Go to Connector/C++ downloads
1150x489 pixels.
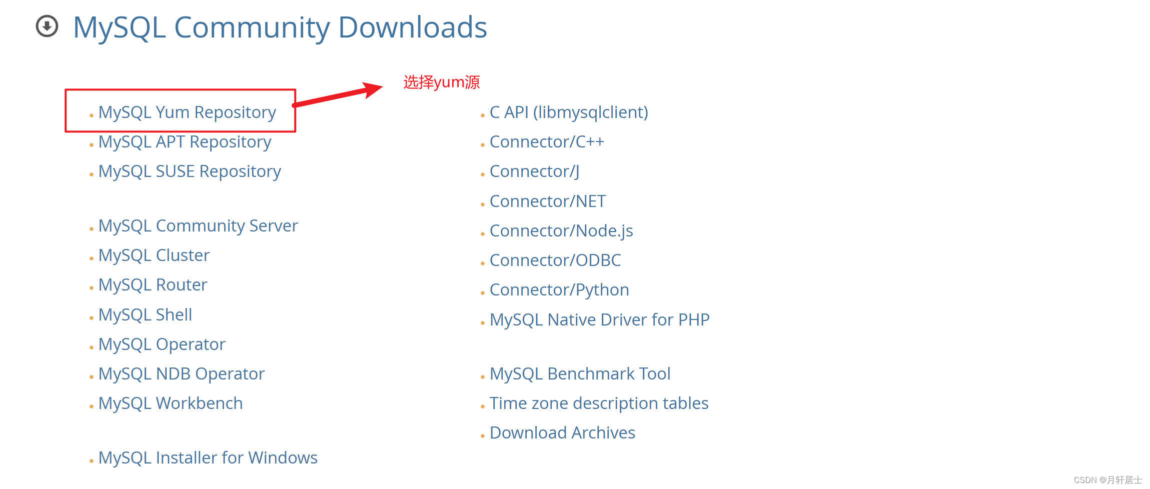(x=547, y=142)
